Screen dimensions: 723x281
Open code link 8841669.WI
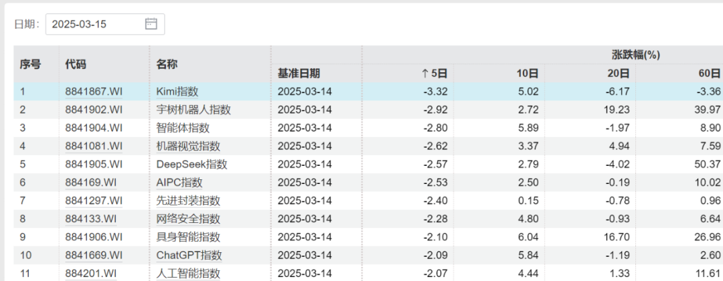coord(94,255)
